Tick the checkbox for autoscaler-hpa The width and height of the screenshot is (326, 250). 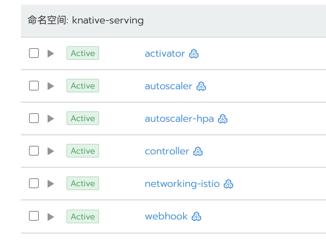coord(34,118)
